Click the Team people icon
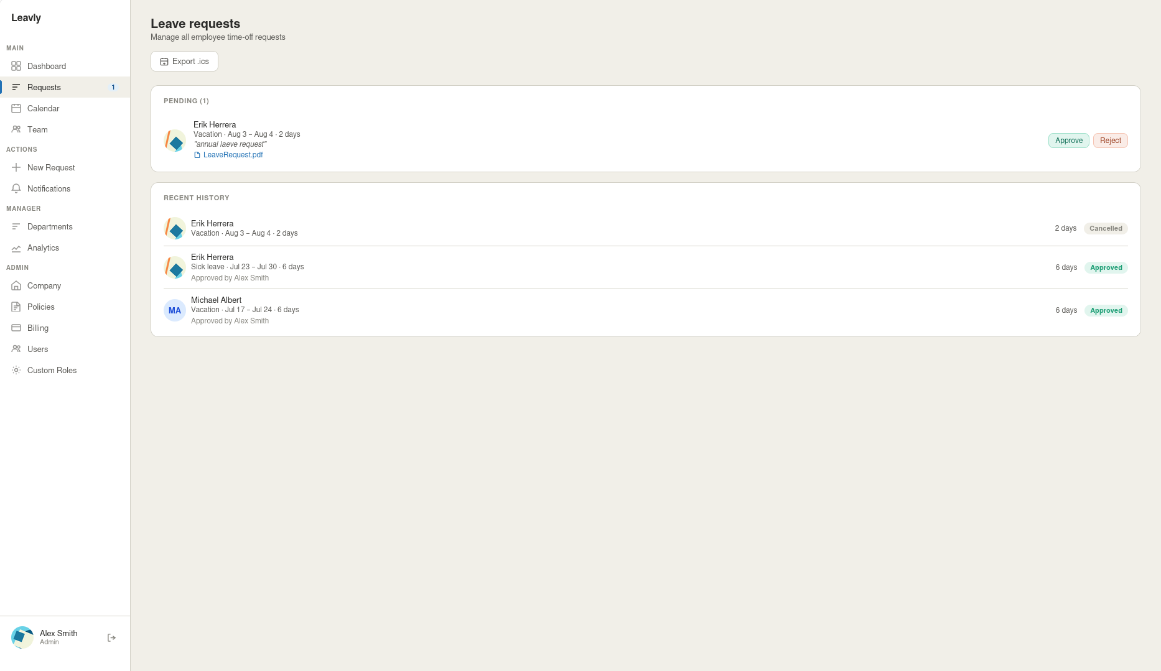The height and width of the screenshot is (671, 1161). [x=16, y=129]
